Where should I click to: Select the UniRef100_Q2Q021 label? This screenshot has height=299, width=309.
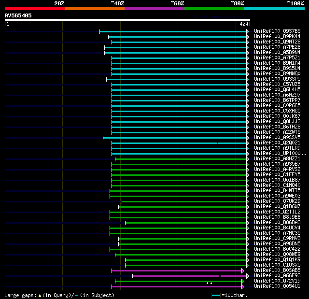tap(277, 143)
